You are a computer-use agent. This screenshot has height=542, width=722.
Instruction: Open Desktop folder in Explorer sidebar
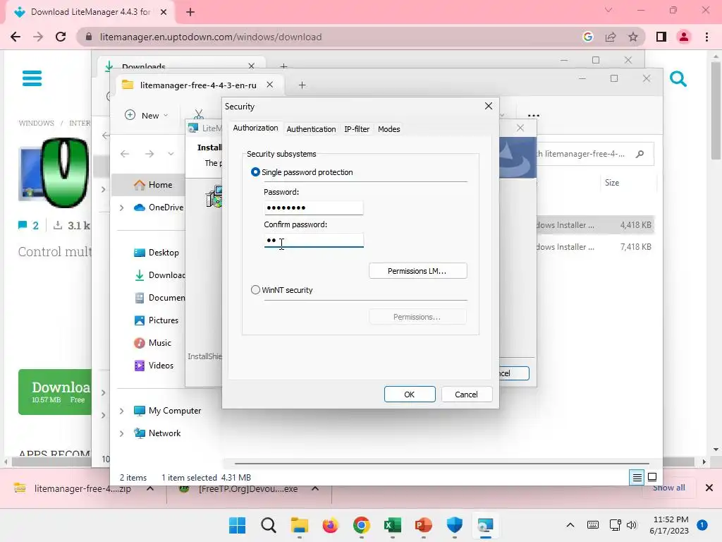(157, 253)
